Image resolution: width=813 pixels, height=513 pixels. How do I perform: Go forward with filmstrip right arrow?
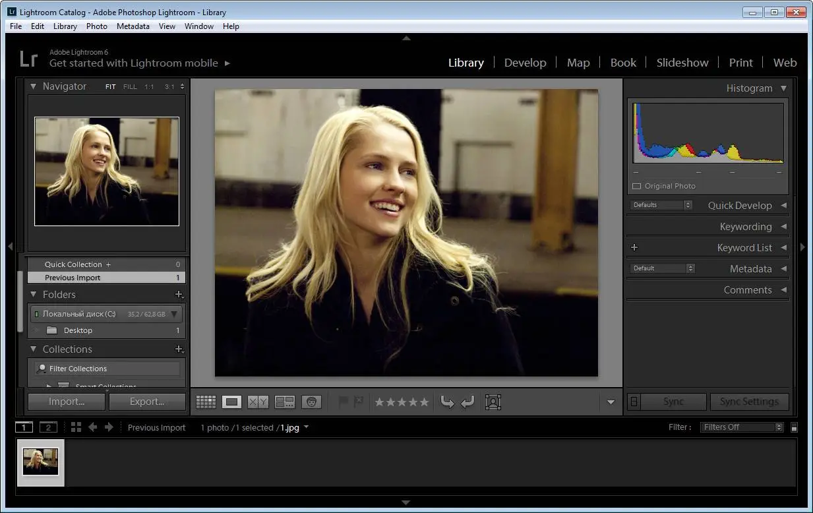point(109,427)
